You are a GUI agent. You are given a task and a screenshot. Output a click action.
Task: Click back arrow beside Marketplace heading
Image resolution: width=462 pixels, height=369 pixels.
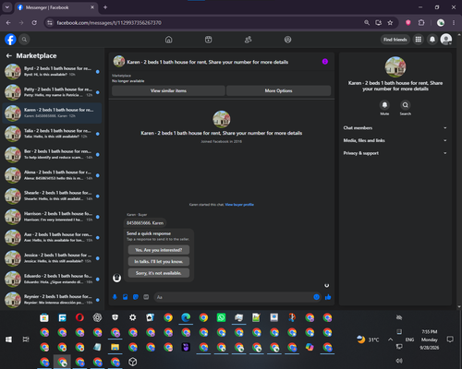click(x=9, y=55)
